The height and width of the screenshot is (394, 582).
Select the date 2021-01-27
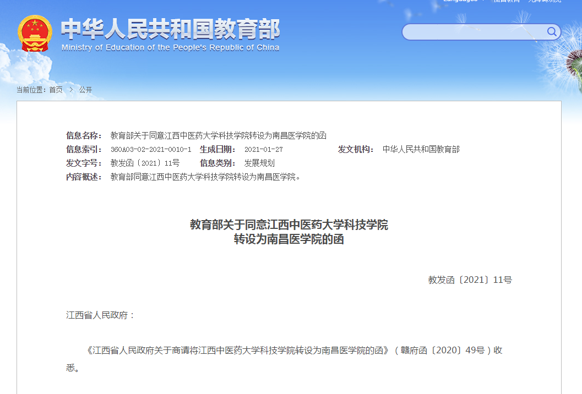tap(264, 150)
